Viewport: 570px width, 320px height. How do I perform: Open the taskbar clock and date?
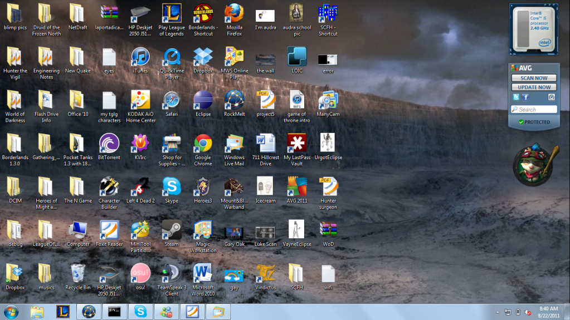click(548, 312)
